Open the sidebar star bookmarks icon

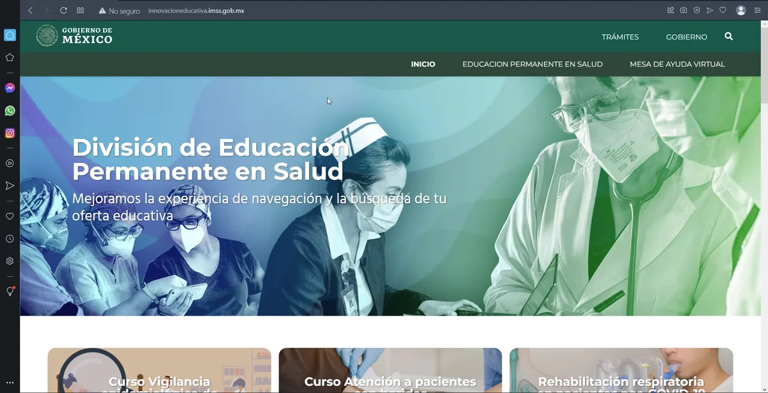(x=10, y=58)
